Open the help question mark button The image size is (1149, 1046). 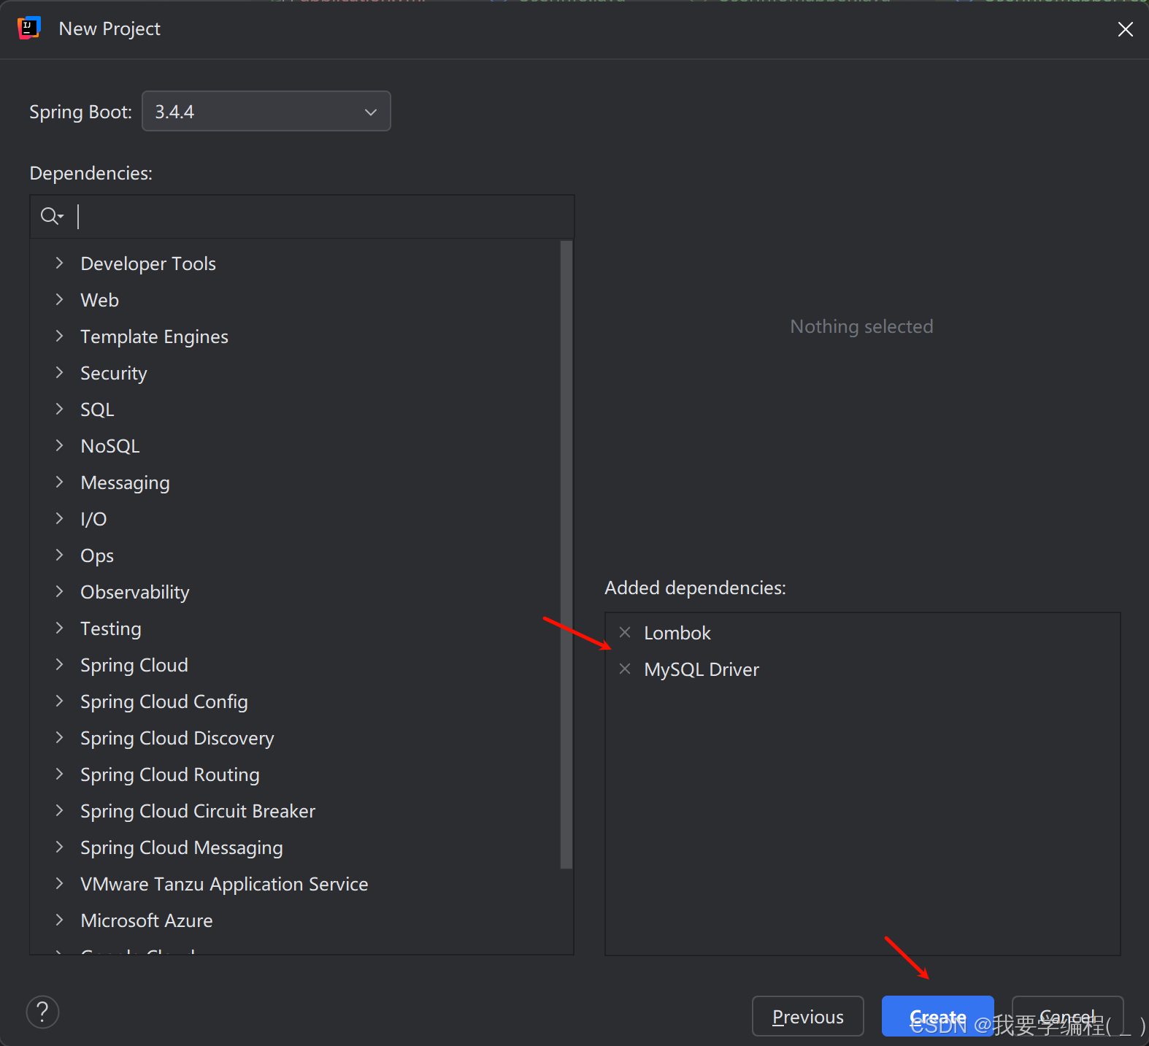coord(42,1012)
